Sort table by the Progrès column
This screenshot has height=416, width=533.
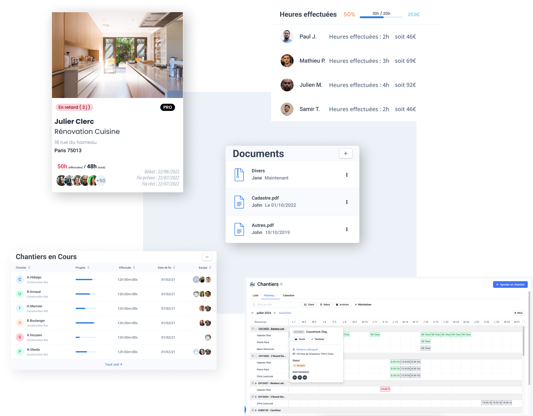pos(82,267)
